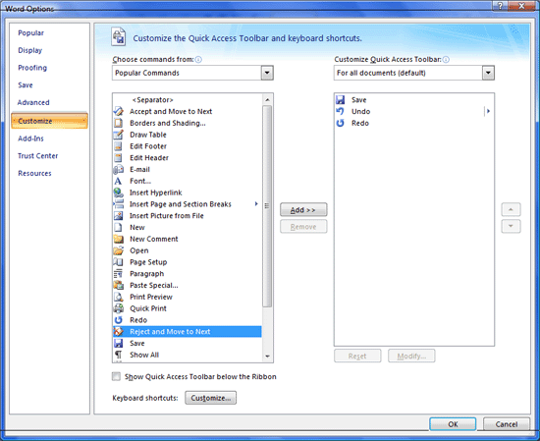This screenshot has width=540, height=441.
Task: Select the Undo icon in Quick Access list
Action: [x=340, y=111]
